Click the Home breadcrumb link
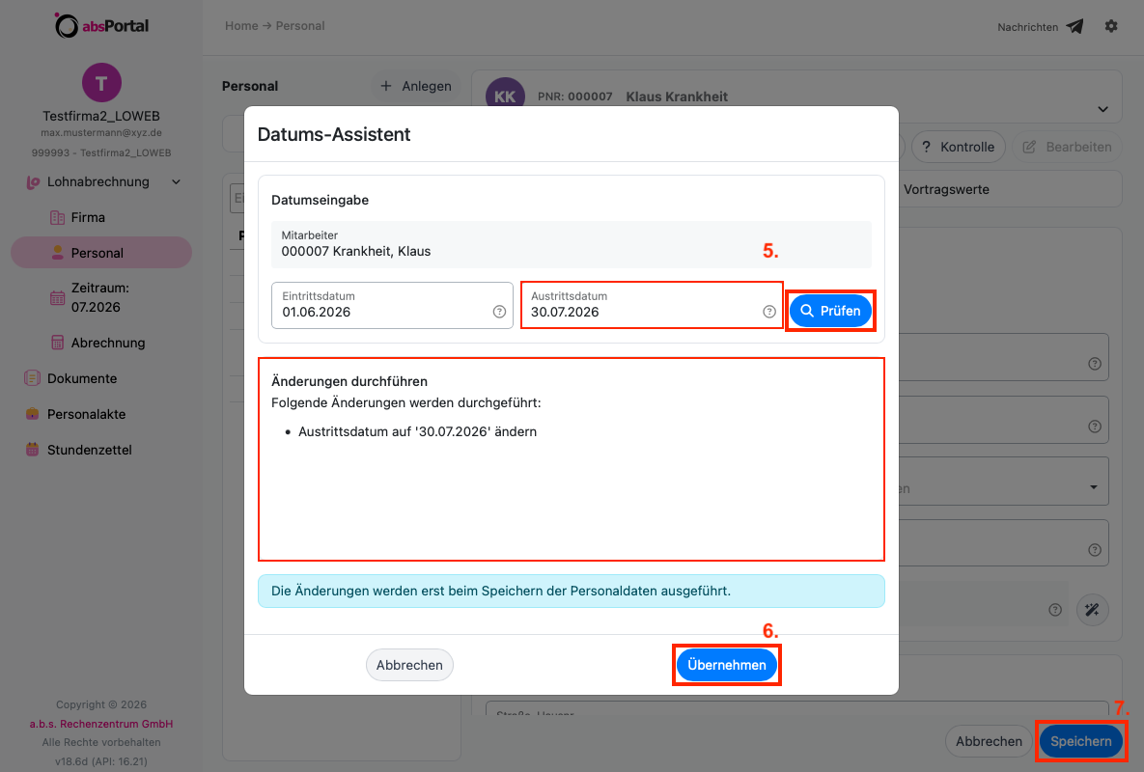1144x772 pixels. coord(241,25)
